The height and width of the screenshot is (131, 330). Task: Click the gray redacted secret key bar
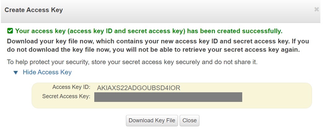(168, 97)
